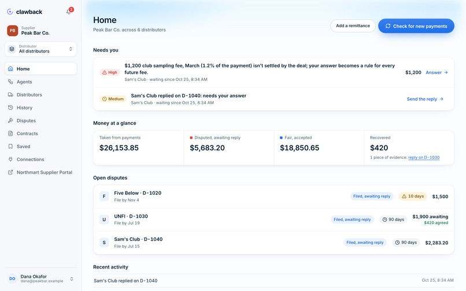Click the refresh icon in Check for new payments

point(388,26)
